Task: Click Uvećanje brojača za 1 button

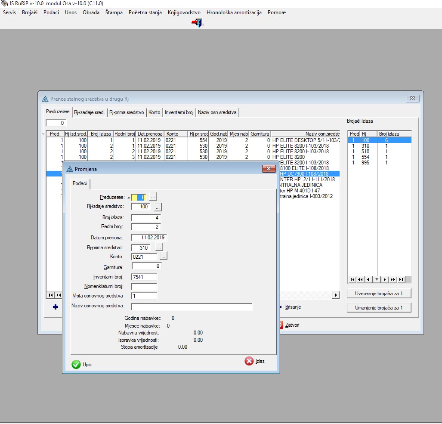Action: click(379, 294)
